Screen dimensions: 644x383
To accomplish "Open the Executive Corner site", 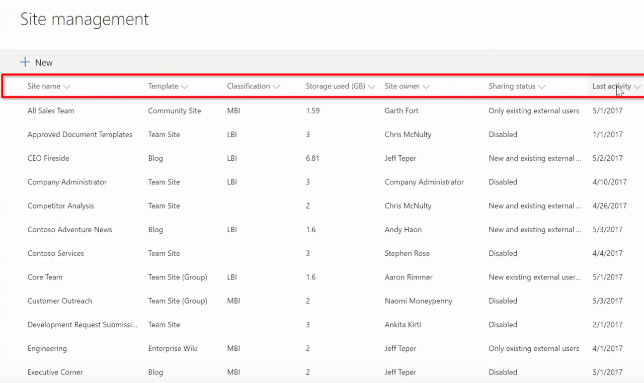I will pos(55,372).
